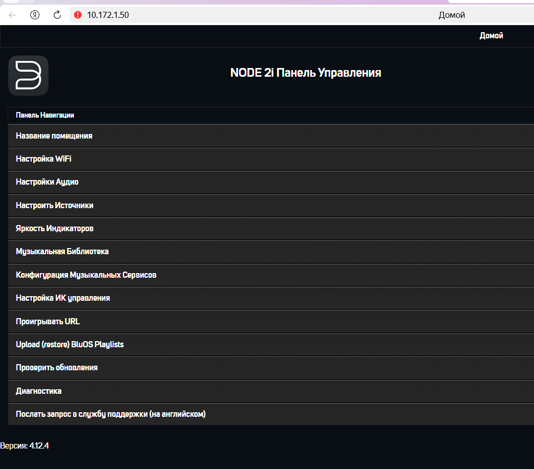534x469 pixels.
Task: Open Проиграть URL option
Action: coord(48,322)
